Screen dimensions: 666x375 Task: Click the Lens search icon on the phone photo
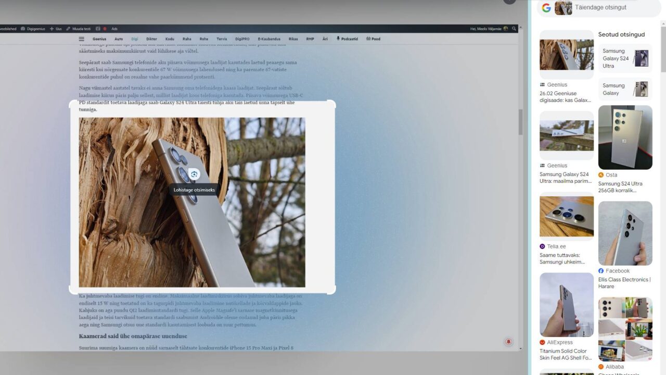click(194, 174)
